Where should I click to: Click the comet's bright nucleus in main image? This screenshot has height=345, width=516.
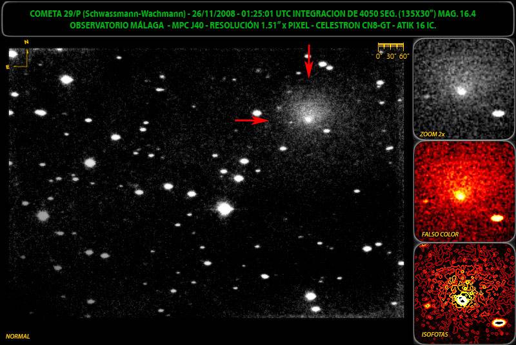(308, 120)
